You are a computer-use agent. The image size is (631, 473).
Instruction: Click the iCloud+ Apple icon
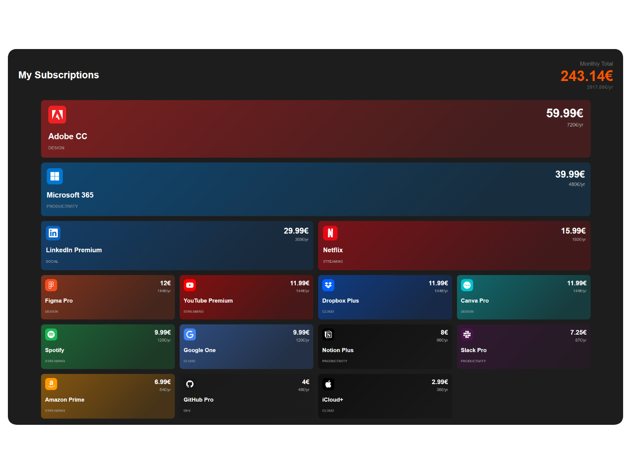coord(328,384)
